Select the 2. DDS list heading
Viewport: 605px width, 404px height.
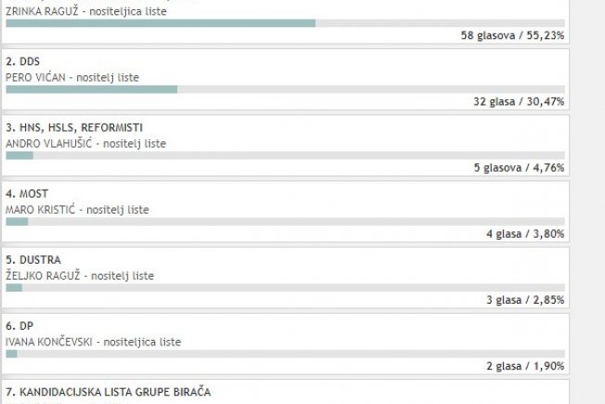23,61
